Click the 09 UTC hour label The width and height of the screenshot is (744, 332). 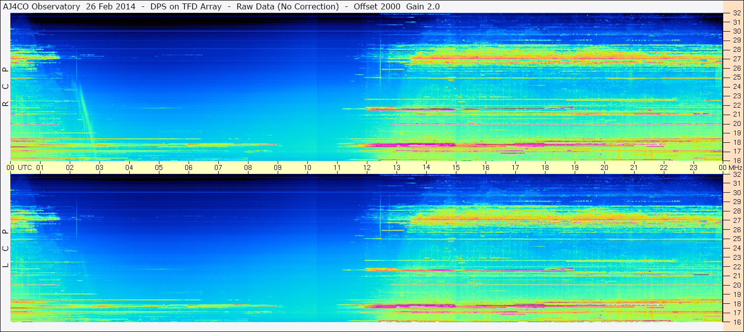(278, 167)
